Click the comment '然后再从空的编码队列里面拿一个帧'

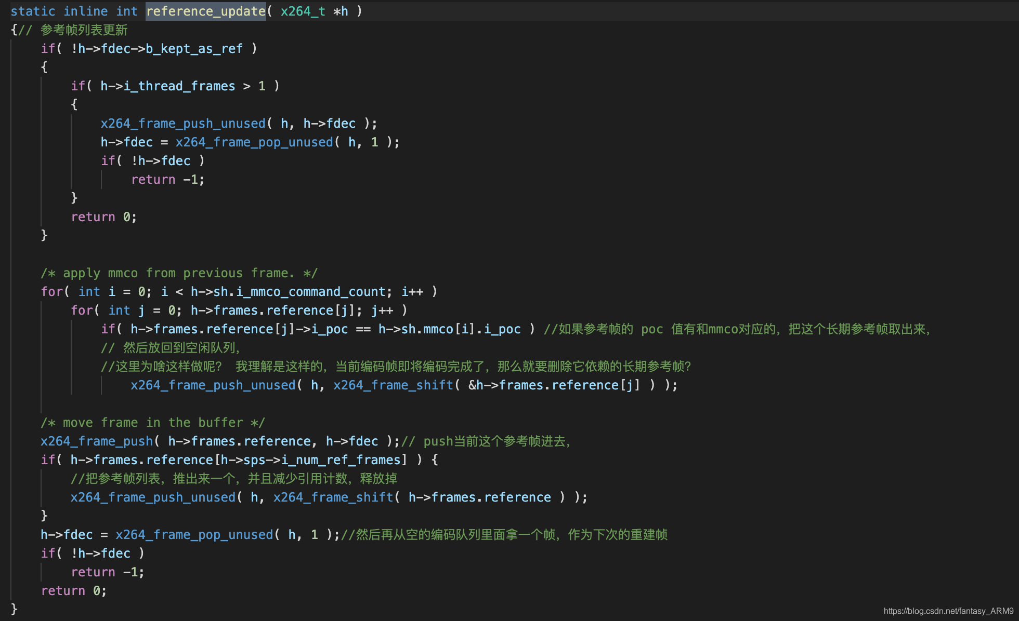pos(504,534)
